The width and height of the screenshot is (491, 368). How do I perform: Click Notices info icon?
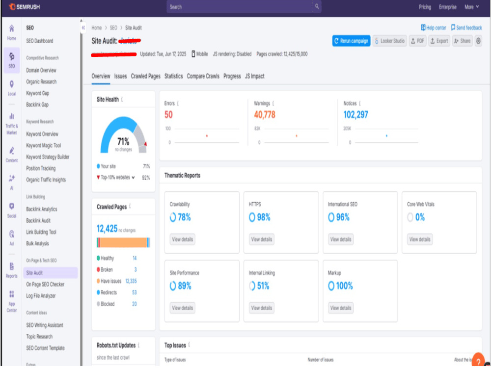359,103
